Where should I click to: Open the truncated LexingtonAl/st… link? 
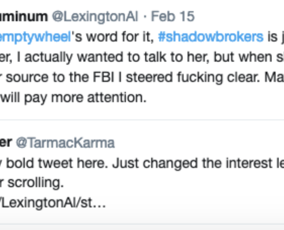coord(52,203)
